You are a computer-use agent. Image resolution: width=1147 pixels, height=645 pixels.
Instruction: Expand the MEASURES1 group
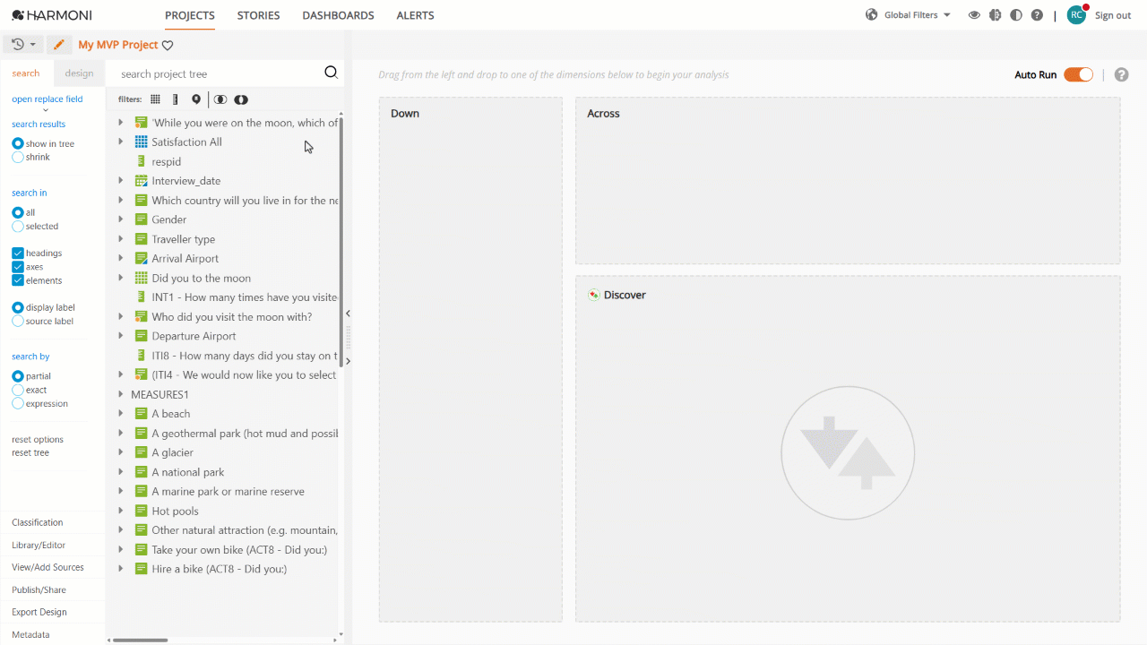coord(121,394)
